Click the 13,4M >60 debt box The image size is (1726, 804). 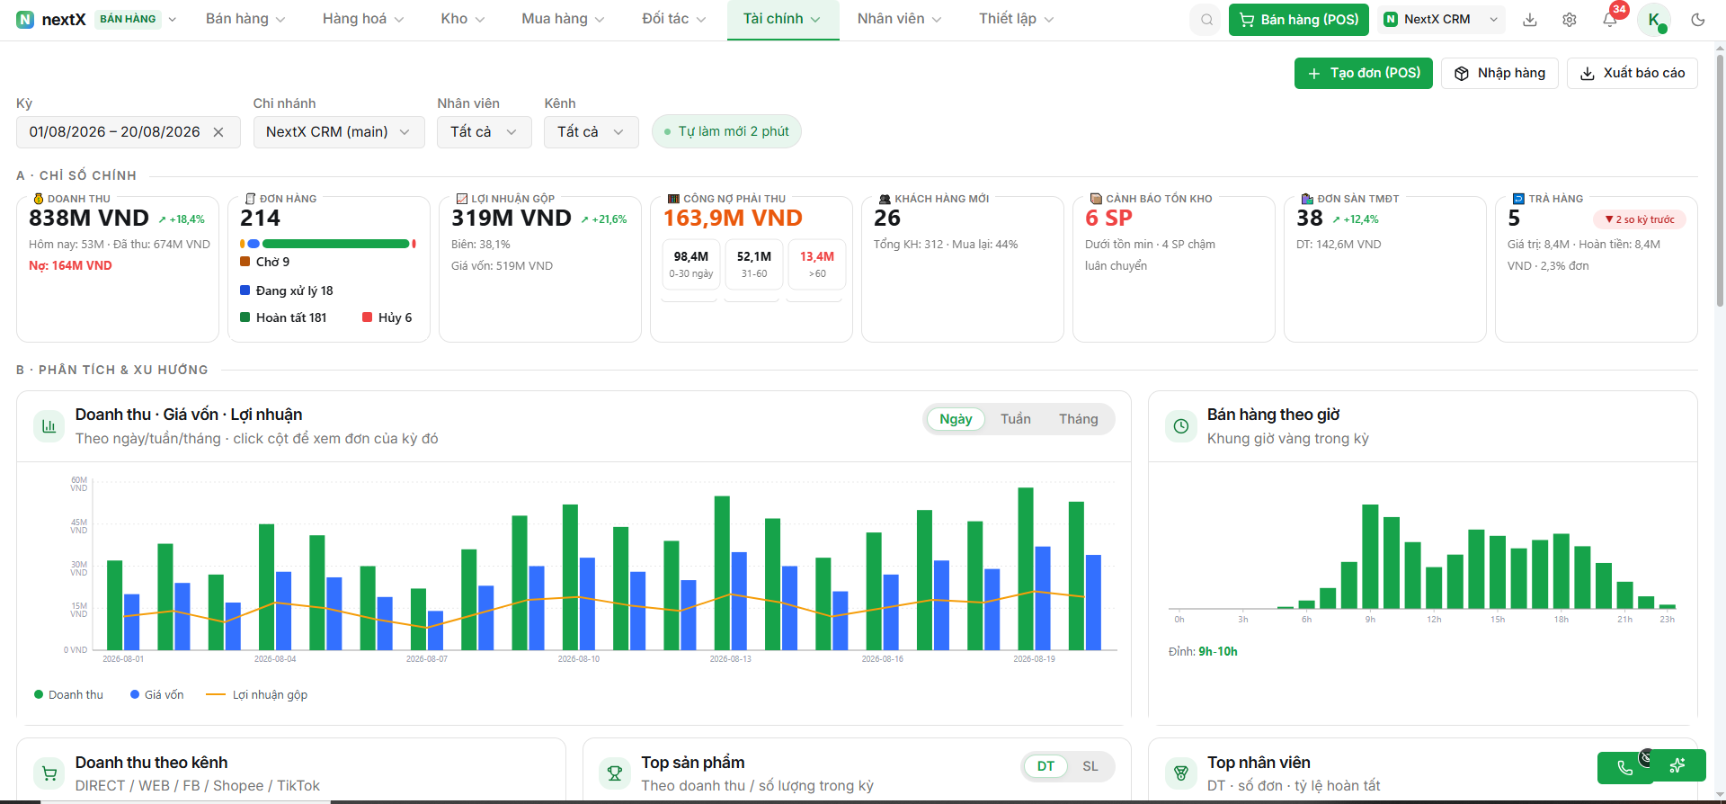[817, 264]
